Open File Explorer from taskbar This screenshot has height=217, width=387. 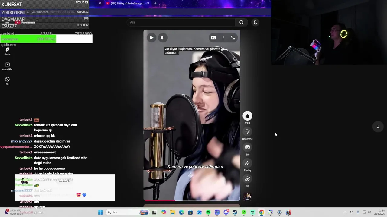pyautogui.click(x=172, y=212)
